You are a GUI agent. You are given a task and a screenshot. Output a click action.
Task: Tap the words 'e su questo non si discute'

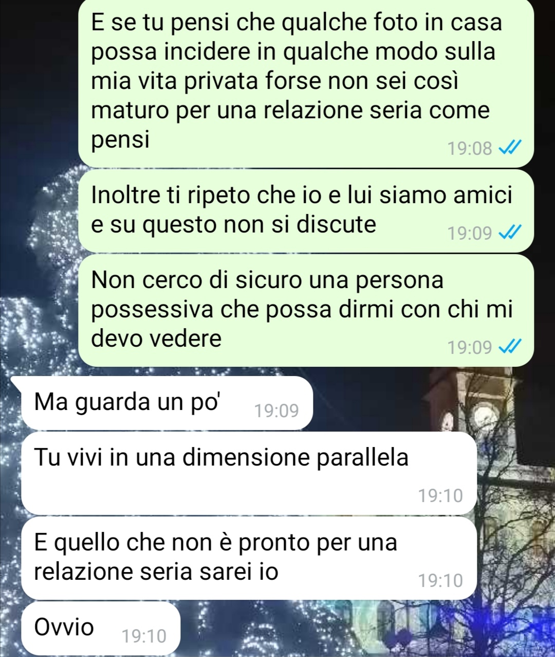pos(234,225)
